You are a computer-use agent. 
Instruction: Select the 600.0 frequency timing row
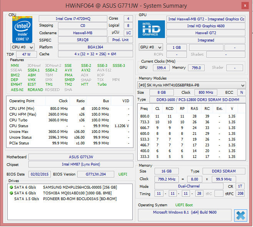click(191, 134)
